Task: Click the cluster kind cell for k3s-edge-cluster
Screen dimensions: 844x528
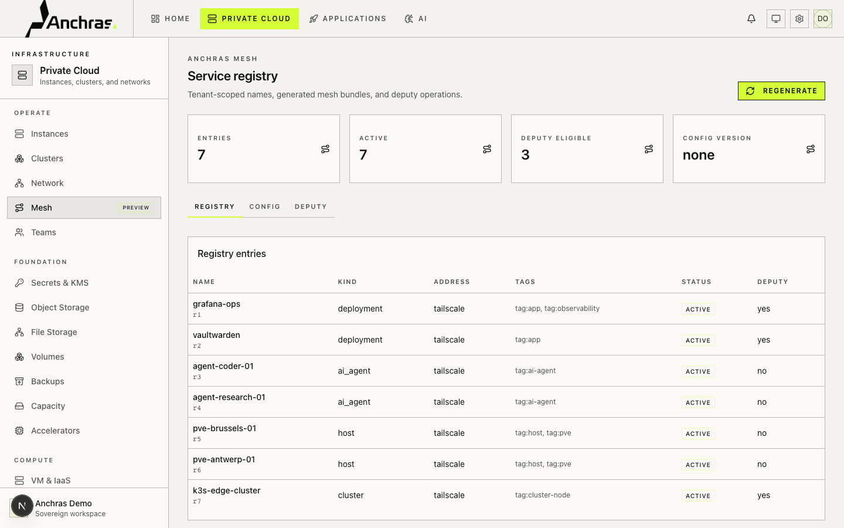Action: click(x=350, y=495)
